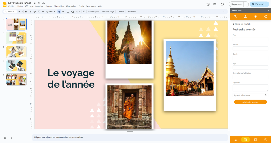Open Ephoto Dam tree list bottom icon
Screen dimensions: 271x143
pyautogui.click(x=235, y=140)
